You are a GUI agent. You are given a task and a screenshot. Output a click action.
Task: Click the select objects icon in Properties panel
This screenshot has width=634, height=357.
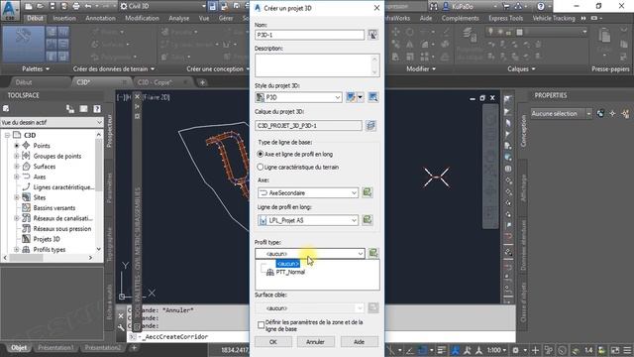tap(612, 114)
